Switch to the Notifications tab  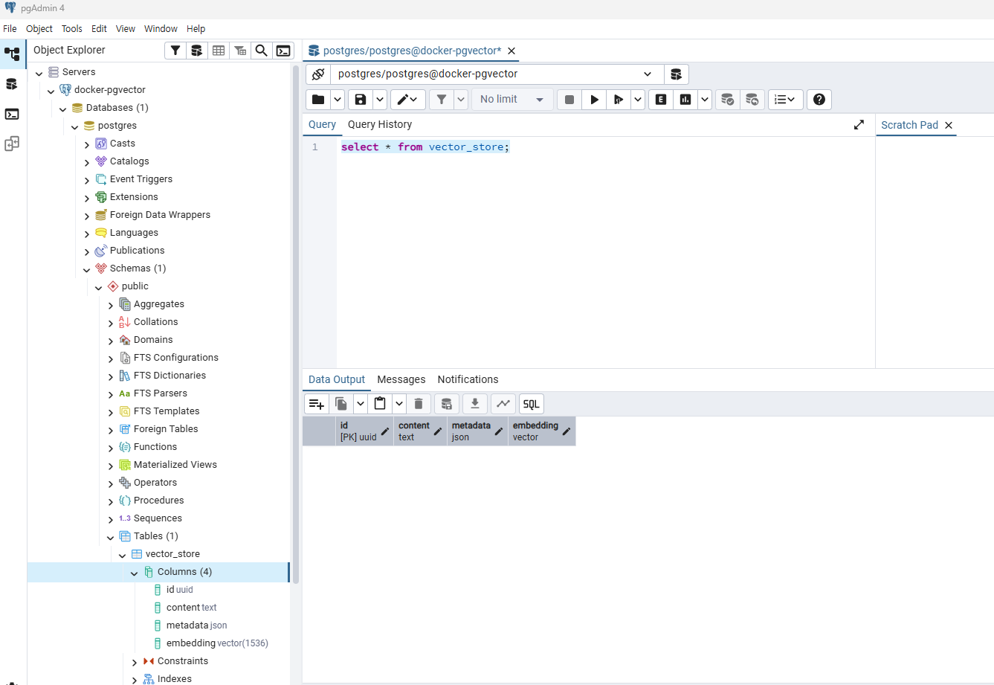coord(468,379)
